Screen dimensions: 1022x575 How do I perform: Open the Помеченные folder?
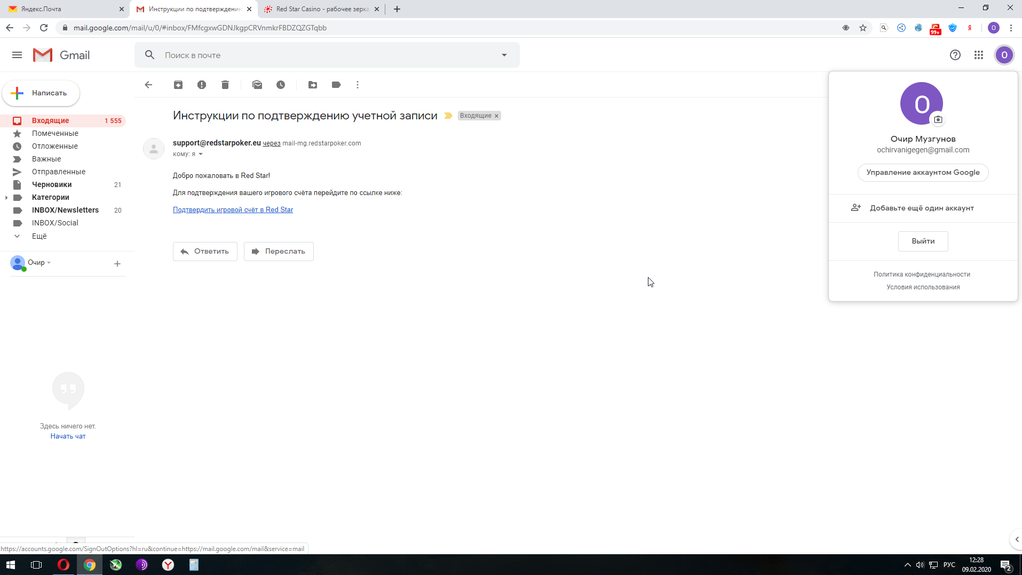[63, 133]
